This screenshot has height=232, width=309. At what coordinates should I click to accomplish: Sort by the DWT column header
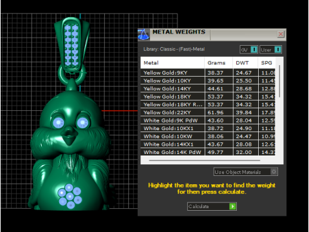[245, 63]
